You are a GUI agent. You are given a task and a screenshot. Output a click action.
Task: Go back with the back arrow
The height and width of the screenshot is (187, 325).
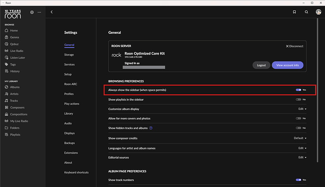coord(52,12)
